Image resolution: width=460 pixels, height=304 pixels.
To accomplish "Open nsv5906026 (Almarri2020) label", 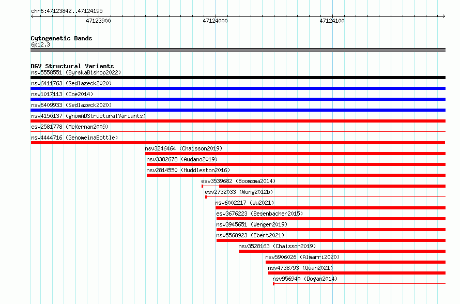I will (x=302, y=257).
